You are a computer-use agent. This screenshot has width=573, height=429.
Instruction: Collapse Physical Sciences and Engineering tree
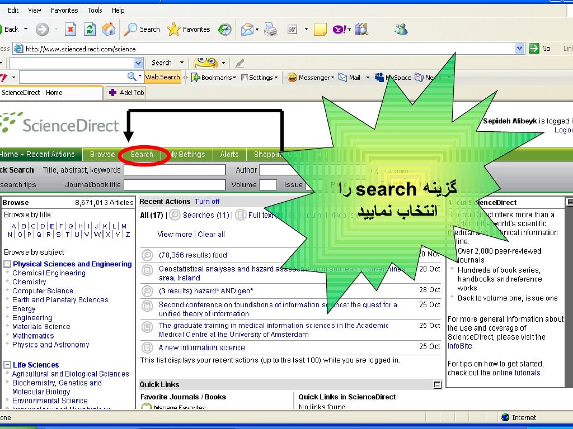[7, 264]
